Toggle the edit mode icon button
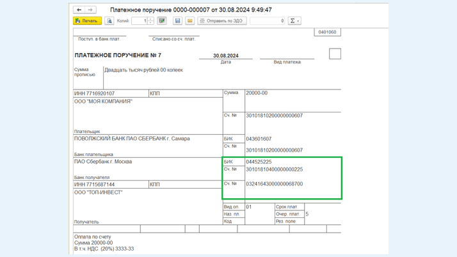 pyautogui.click(x=162, y=20)
